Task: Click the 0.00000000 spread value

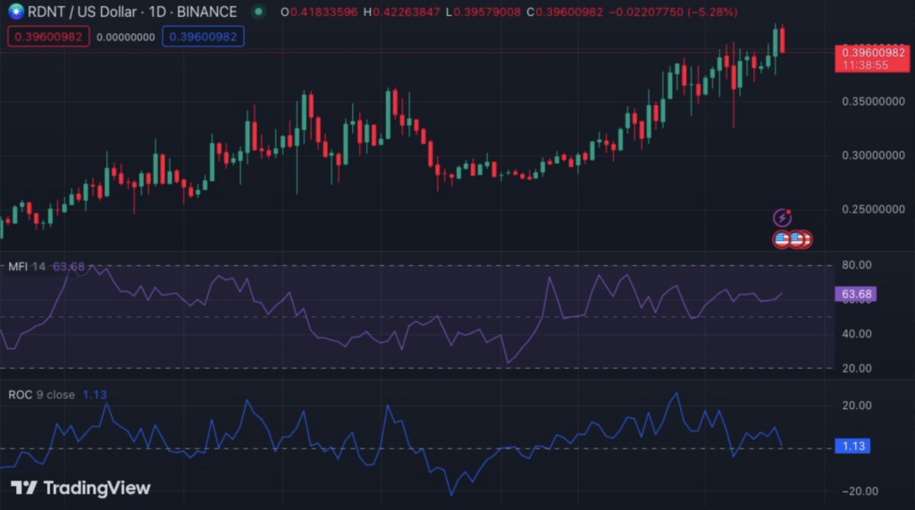Action: [x=125, y=38]
